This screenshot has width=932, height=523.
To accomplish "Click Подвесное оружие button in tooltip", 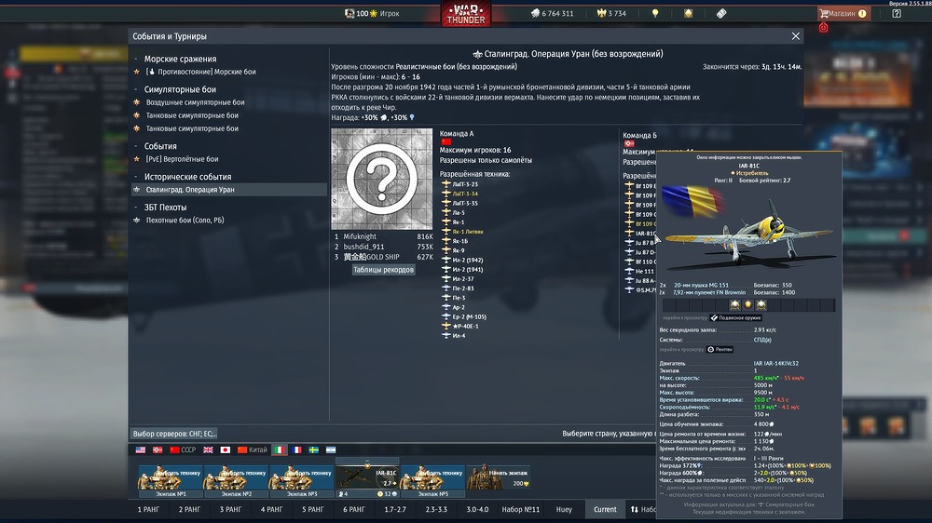I will [x=736, y=317].
